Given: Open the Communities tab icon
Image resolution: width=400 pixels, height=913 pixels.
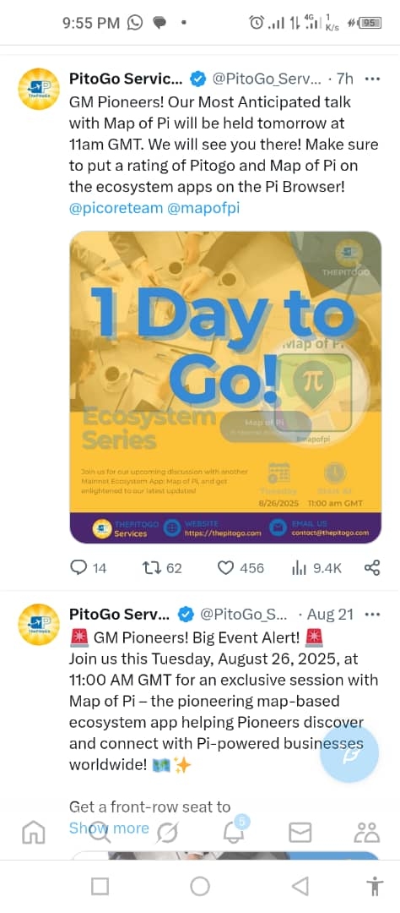Looking at the screenshot, I should click(367, 833).
